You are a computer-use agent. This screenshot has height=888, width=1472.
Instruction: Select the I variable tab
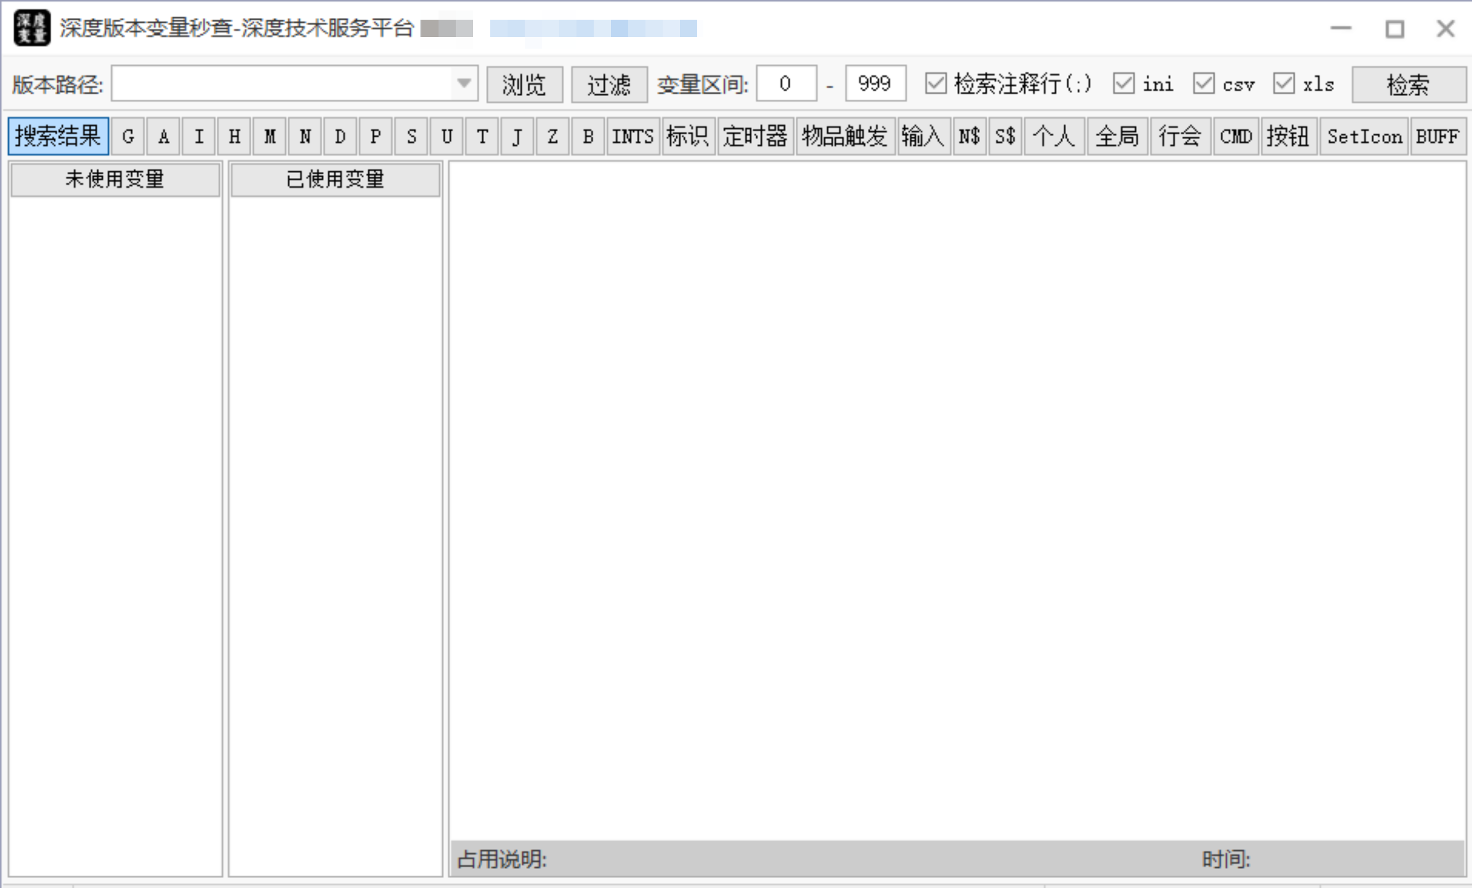click(x=199, y=136)
